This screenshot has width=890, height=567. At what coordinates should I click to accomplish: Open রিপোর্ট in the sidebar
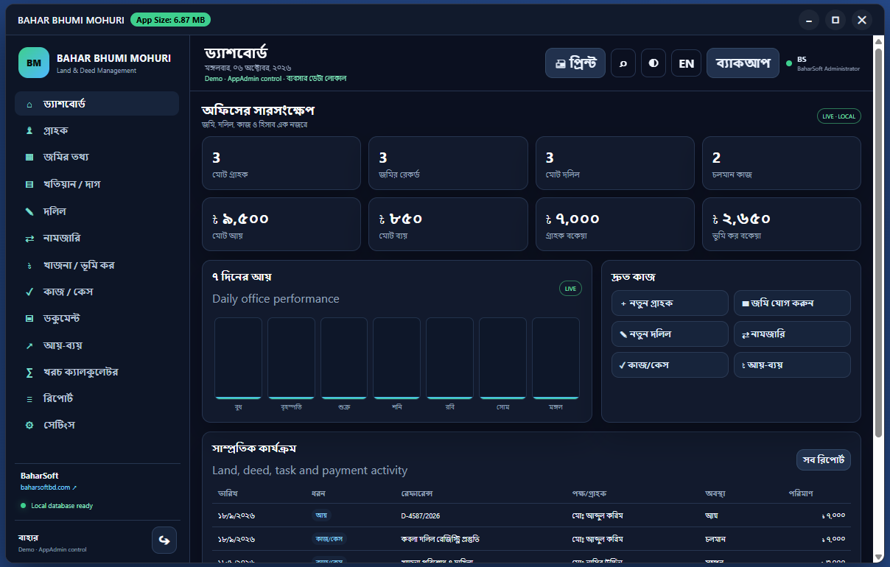tap(97, 398)
